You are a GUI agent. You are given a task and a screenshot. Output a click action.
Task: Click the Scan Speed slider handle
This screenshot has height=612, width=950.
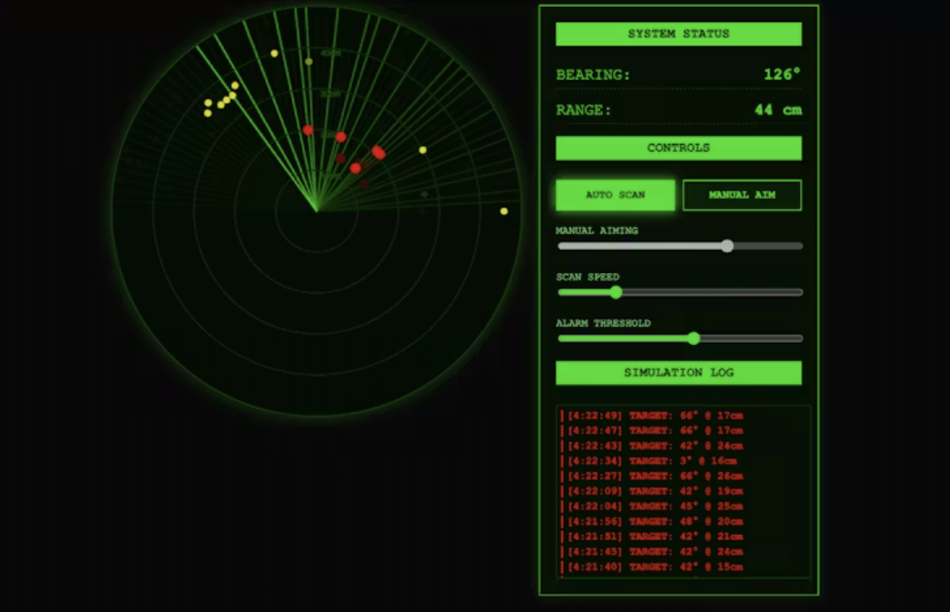tap(616, 293)
